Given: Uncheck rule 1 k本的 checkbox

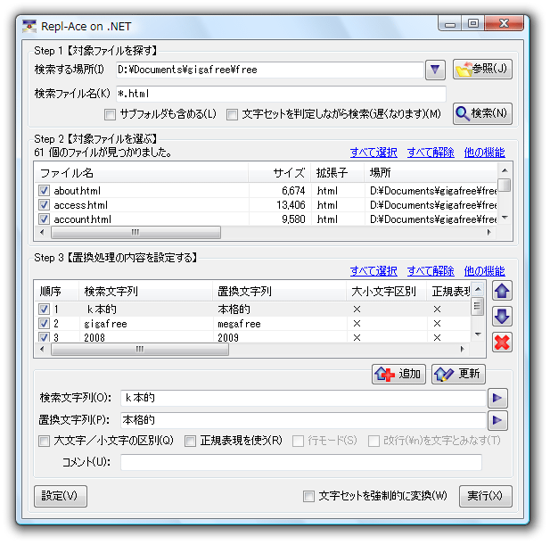Looking at the screenshot, I should coord(44,310).
